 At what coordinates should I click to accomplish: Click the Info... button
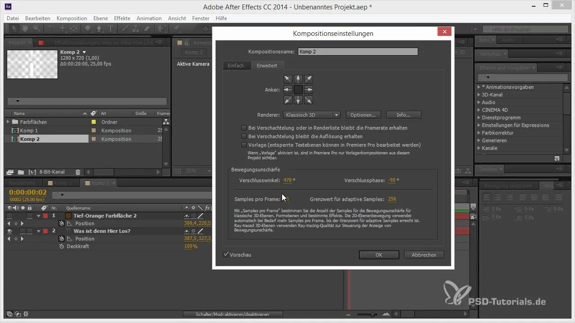coord(403,115)
